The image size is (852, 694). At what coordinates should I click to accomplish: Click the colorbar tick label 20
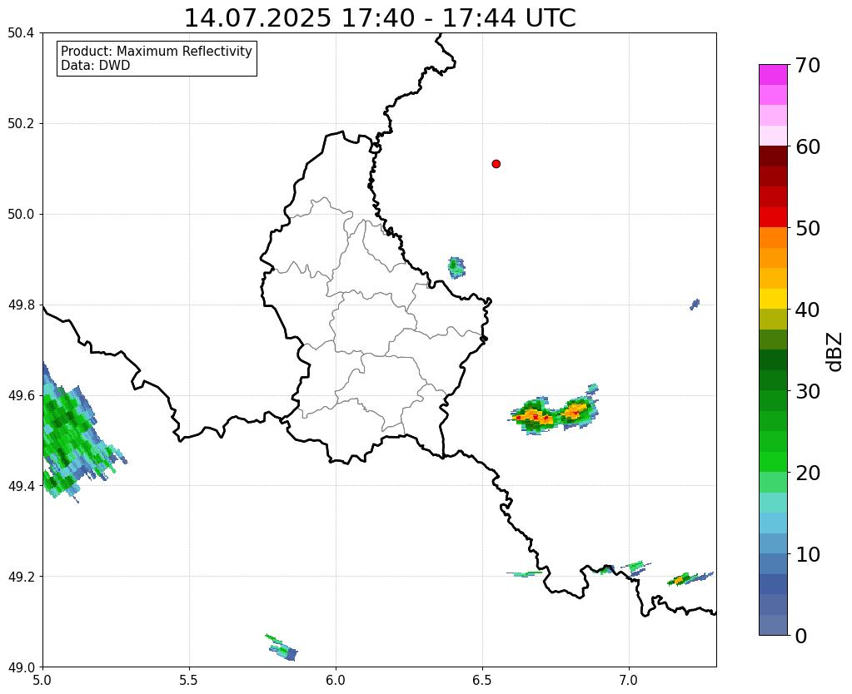coord(808,473)
